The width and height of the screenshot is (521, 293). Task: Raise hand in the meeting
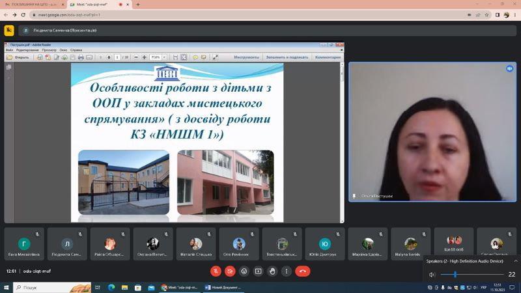[272, 272]
